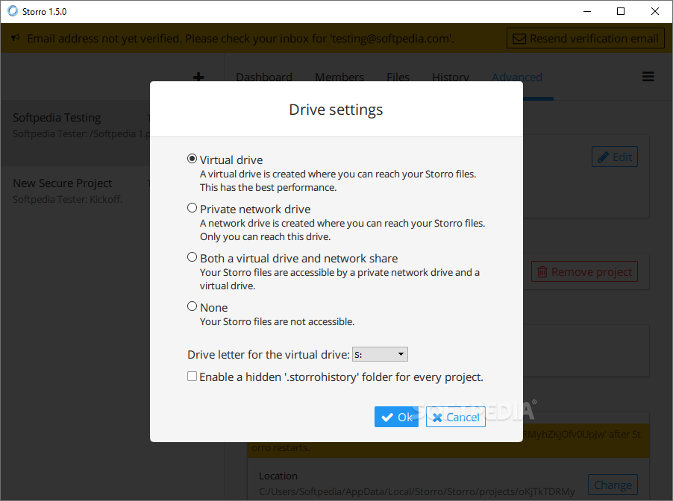The height and width of the screenshot is (501, 673).
Task: Close the Storro window
Action: (x=655, y=11)
